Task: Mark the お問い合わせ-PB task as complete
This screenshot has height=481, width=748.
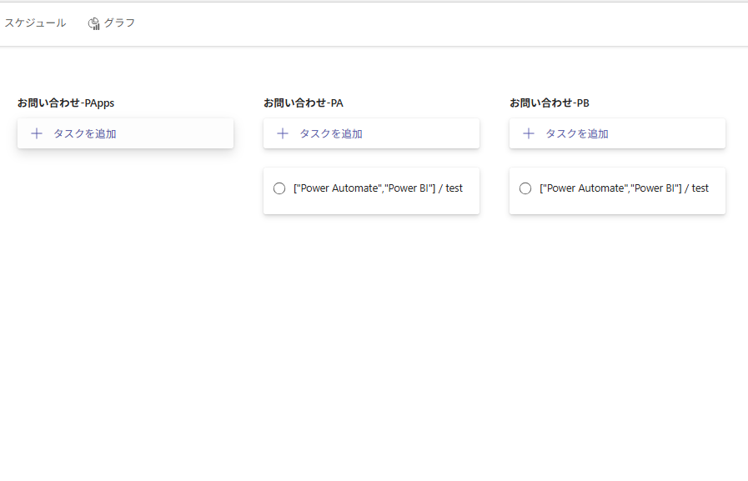Action: pyautogui.click(x=525, y=188)
